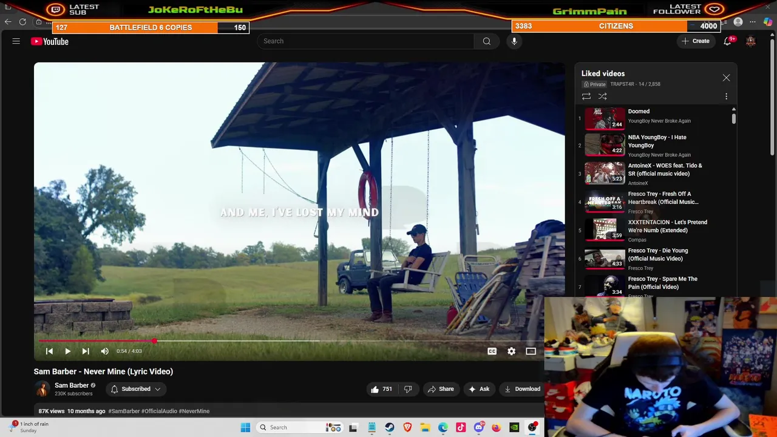Toggle playlist loop
Viewport: 777px width, 437px height.
586,97
